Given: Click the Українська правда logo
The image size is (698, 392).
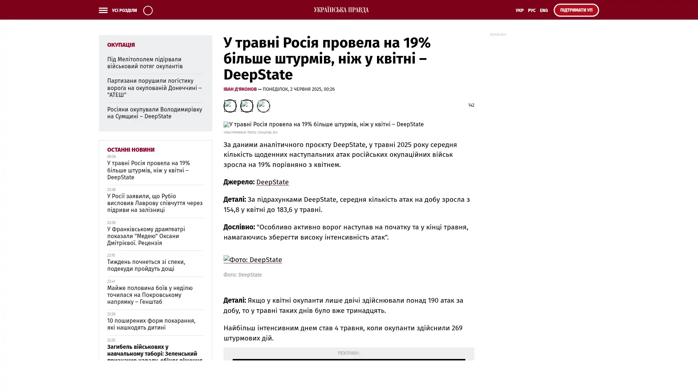Looking at the screenshot, I should (341, 10).
